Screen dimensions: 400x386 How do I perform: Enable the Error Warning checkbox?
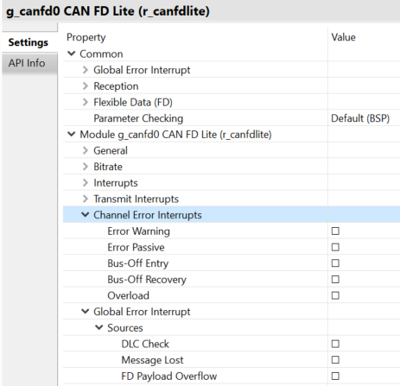pyautogui.click(x=335, y=231)
